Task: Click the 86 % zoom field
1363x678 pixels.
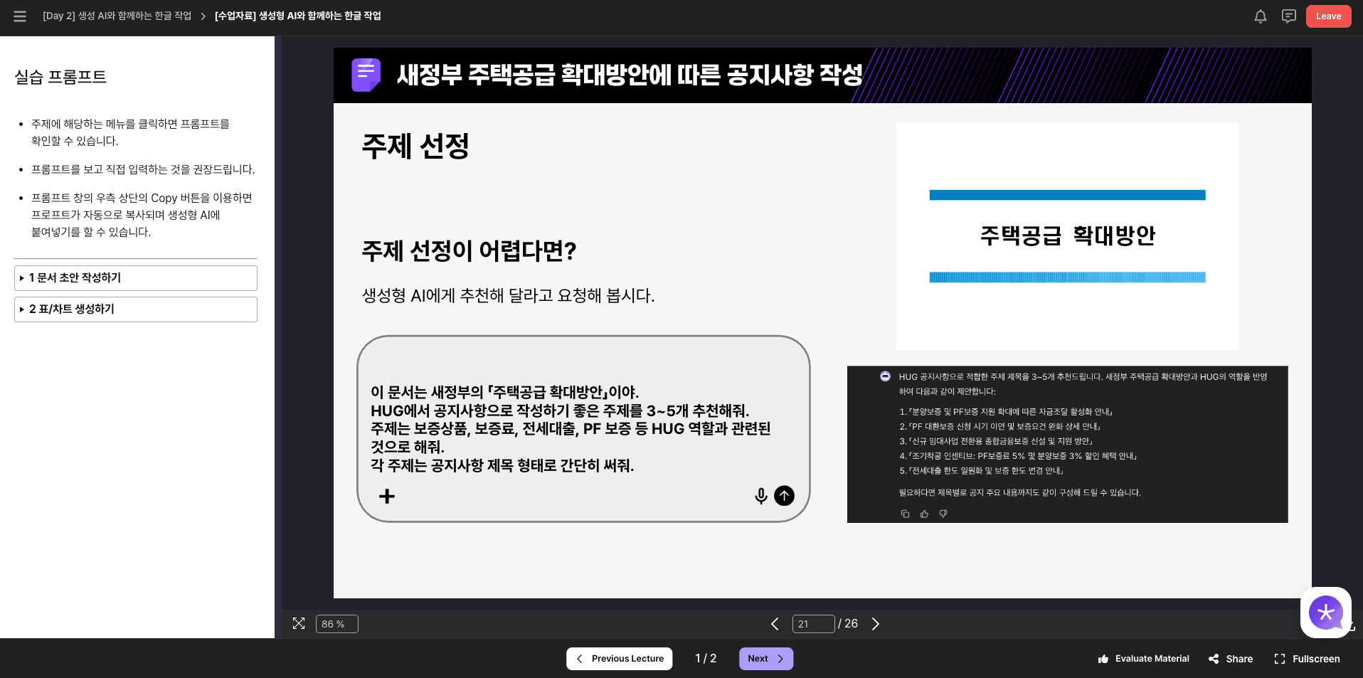Action: (x=336, y=624)
